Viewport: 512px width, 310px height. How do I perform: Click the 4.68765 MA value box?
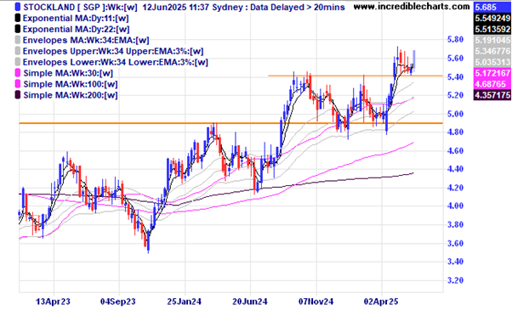(x=492, y=84)
